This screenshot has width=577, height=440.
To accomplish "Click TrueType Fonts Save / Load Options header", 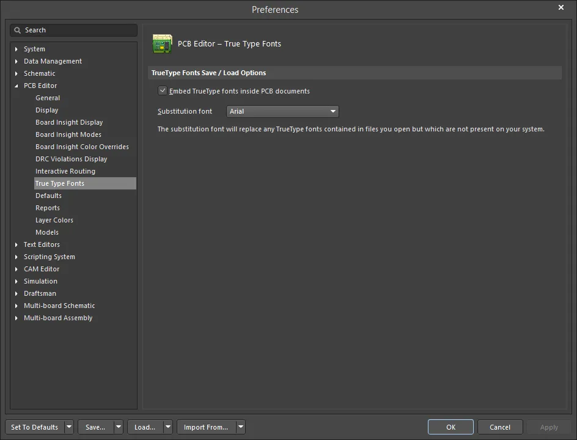I will click(x=208, y=73).
